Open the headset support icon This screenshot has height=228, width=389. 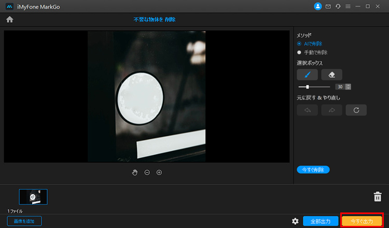(338, 6)
